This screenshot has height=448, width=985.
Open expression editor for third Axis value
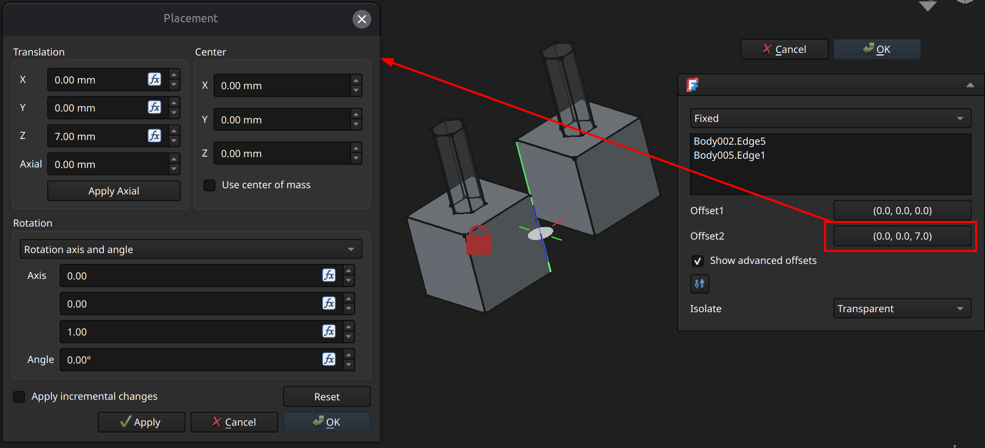pyautogui.click(x=329, y=331)
